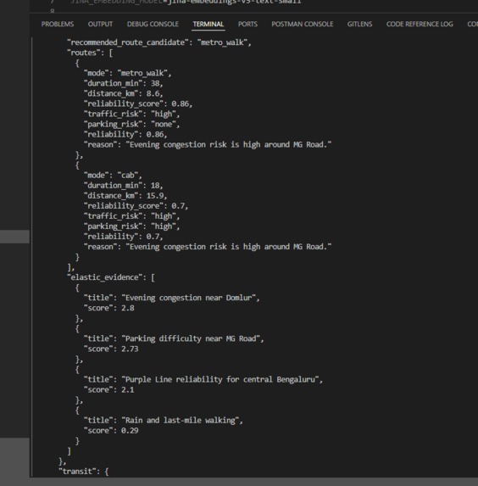Click the "transit": { line

tap(84, 472)
